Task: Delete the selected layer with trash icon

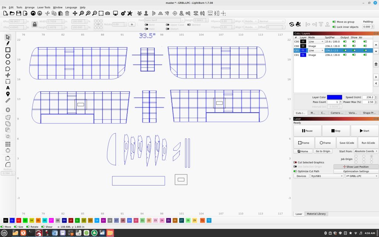Action: [x=376, y=64]
